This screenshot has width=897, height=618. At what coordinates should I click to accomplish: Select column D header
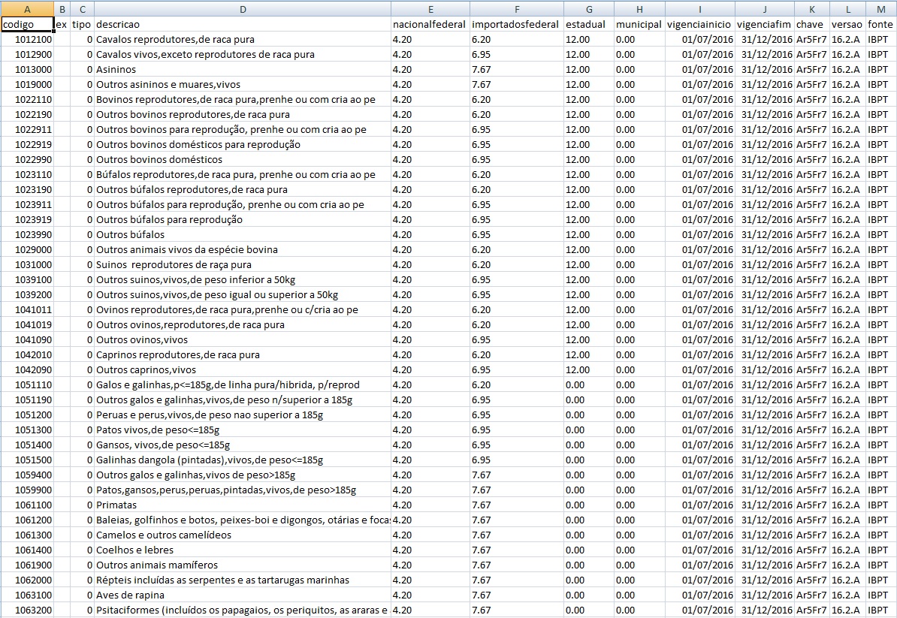pyautogui.click(x=242, y=9)
